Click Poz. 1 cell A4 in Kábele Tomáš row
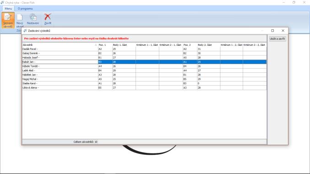This screenshot has height=174, width=310. [x=105, y=66]
